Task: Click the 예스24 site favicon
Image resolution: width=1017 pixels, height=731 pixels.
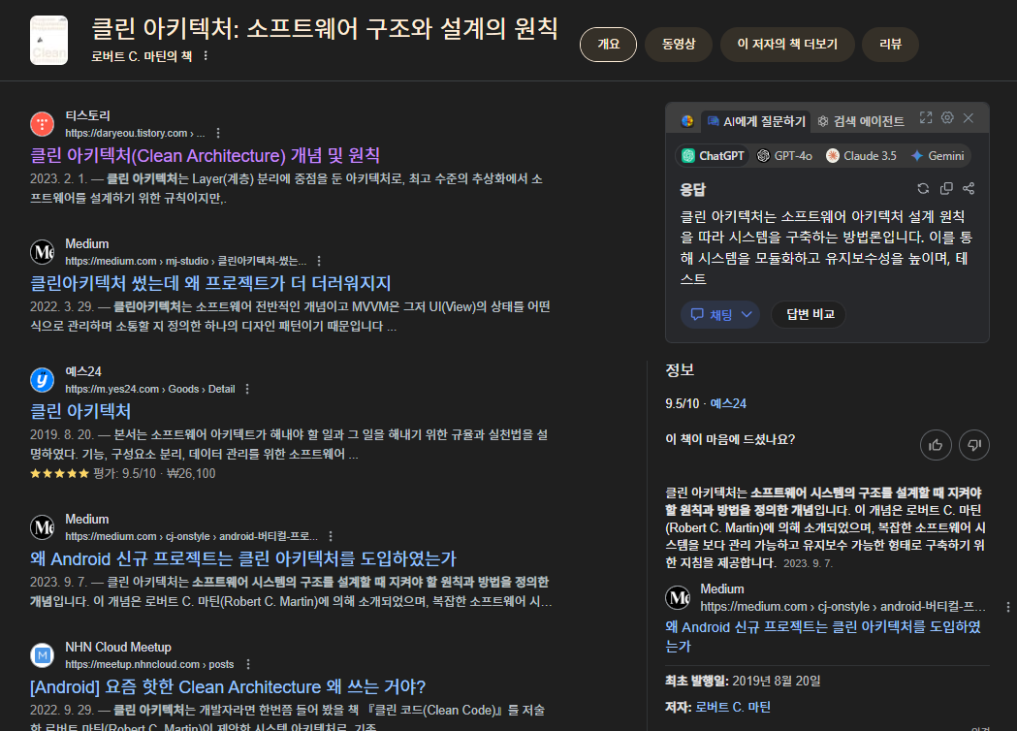Action: point(42,379)
